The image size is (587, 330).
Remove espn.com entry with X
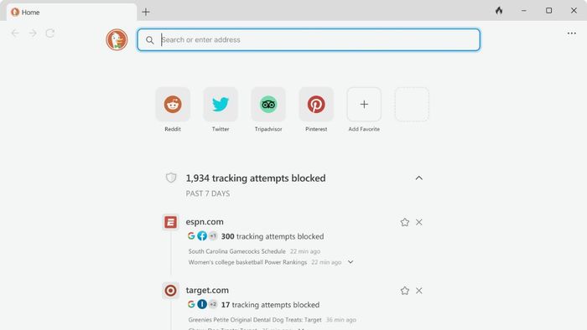(419, 222)
